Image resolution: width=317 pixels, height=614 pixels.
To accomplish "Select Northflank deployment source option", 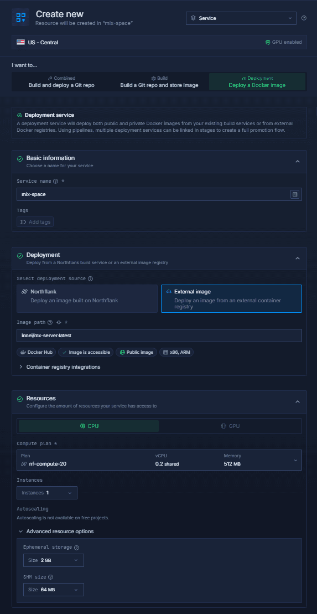I will tap(87, 299).
